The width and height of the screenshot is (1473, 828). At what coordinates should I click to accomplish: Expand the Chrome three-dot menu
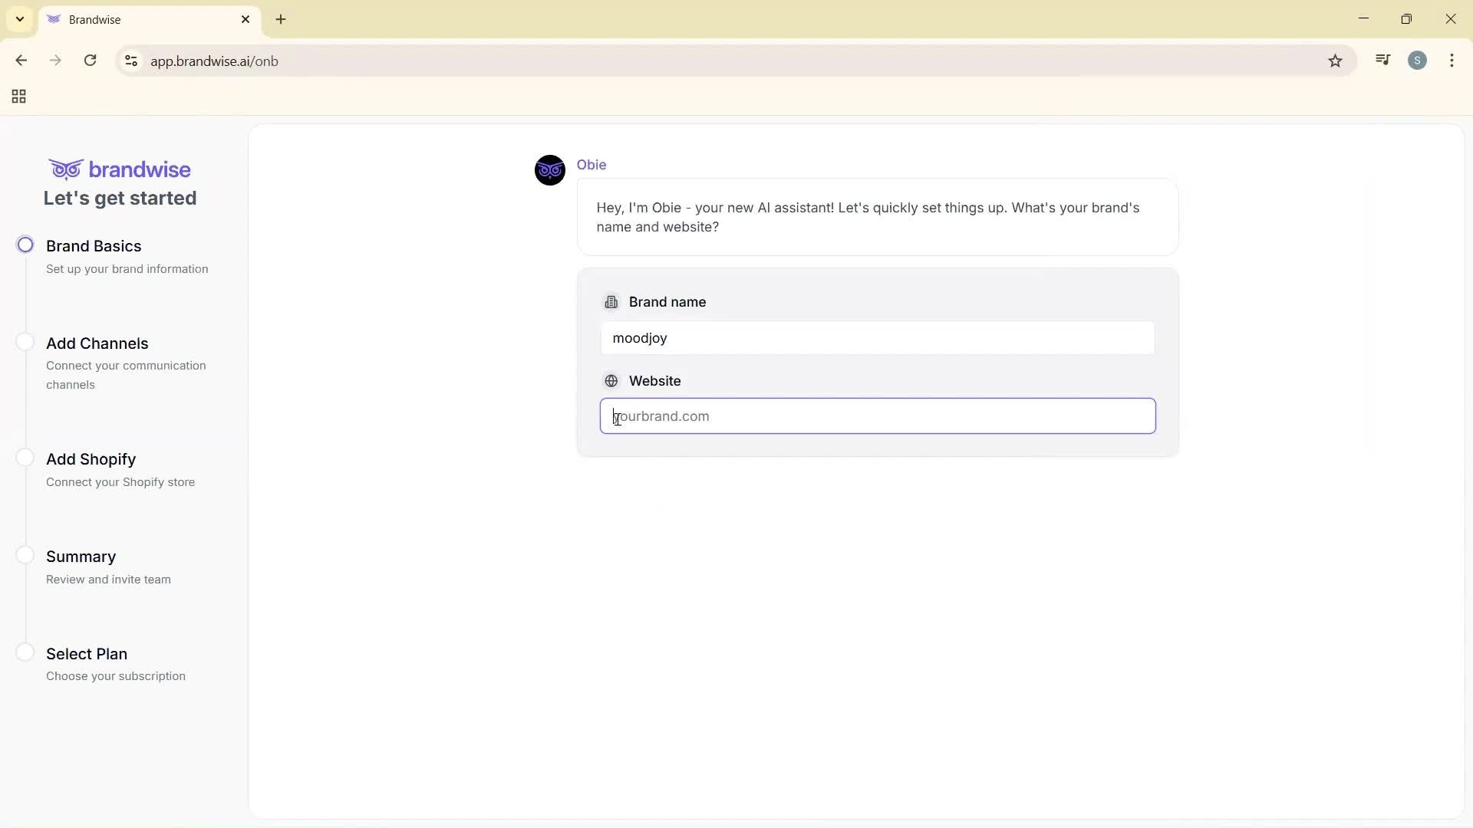[1452, 60]
